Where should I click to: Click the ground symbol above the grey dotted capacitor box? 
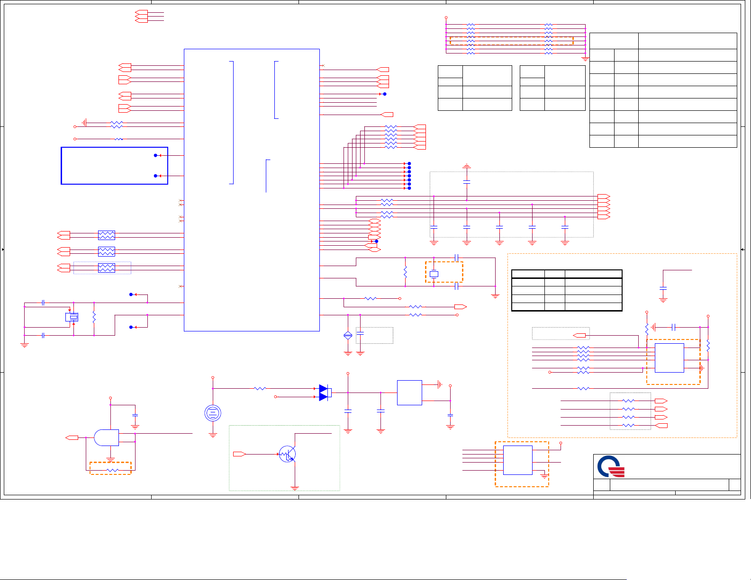pos(467,166)
